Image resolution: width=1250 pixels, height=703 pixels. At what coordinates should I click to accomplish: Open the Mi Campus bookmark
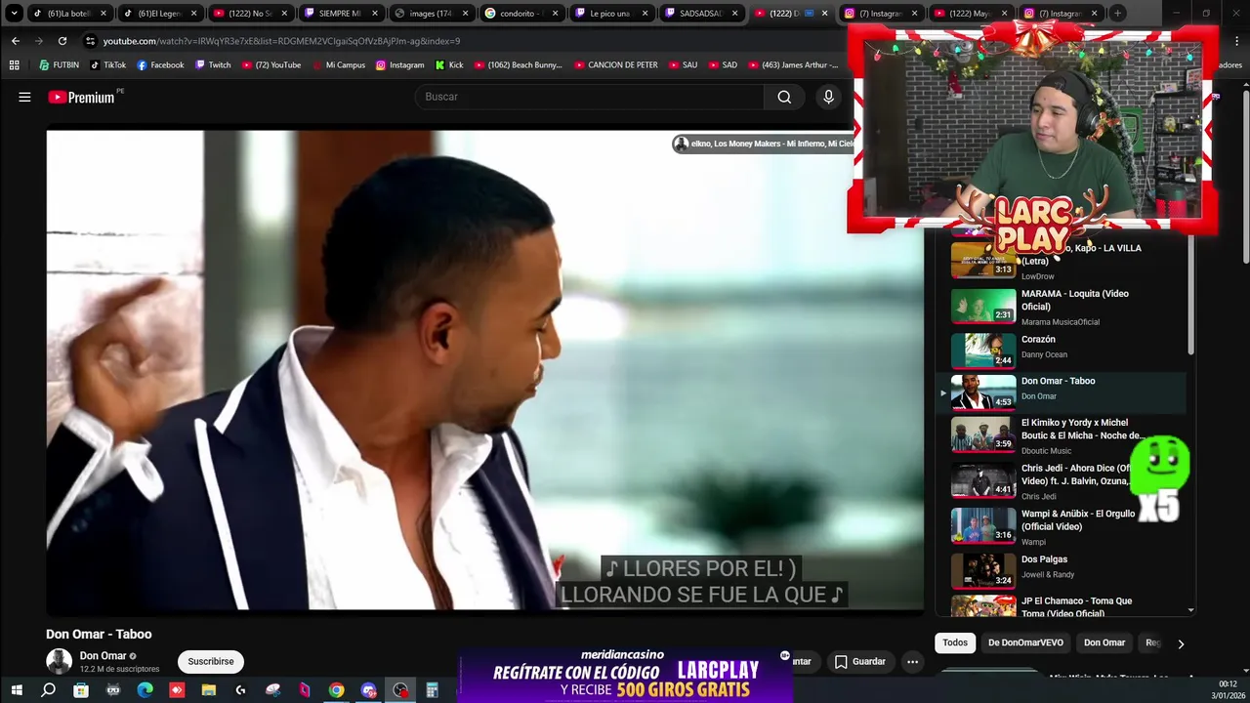pos(338,65)
